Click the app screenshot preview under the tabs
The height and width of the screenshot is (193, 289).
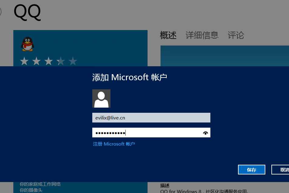tap(225, 56)
